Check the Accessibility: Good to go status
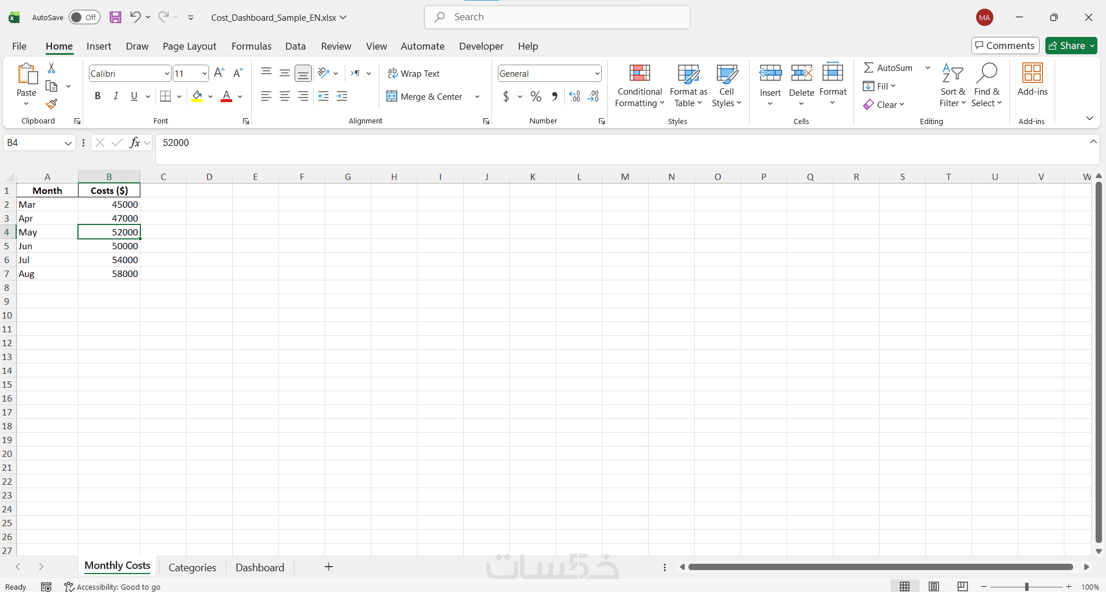1106x592 pixels. [x=113, y=587]
